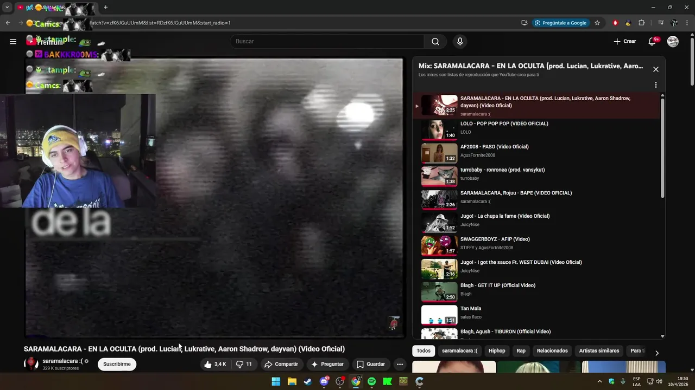Open YouTube account avatar menu
This screenshot has width=695, height=390.
tap(673, 41)
